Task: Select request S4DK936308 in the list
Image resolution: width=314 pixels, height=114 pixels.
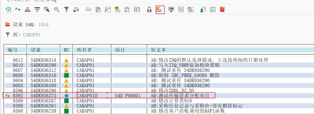Action: pos(43,85)
